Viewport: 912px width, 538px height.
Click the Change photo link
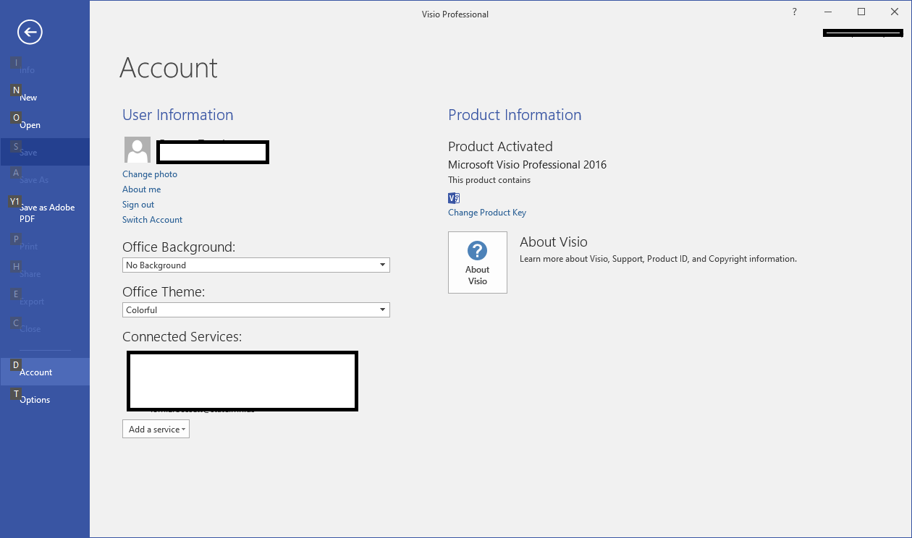150,174
